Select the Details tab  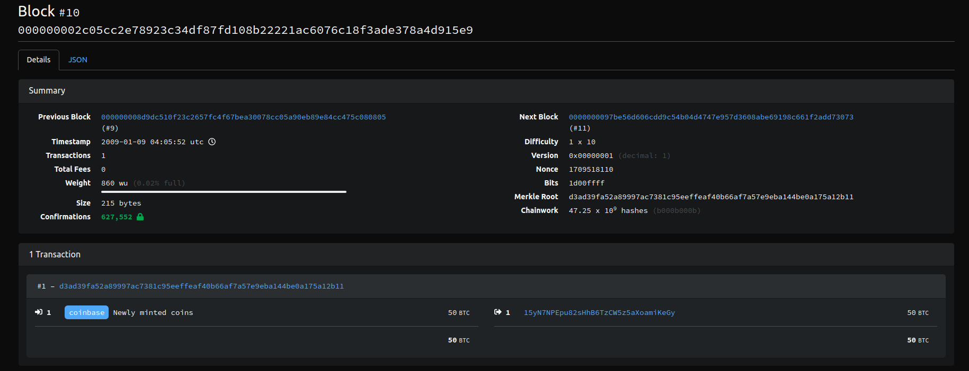click(x=39, y=60)
